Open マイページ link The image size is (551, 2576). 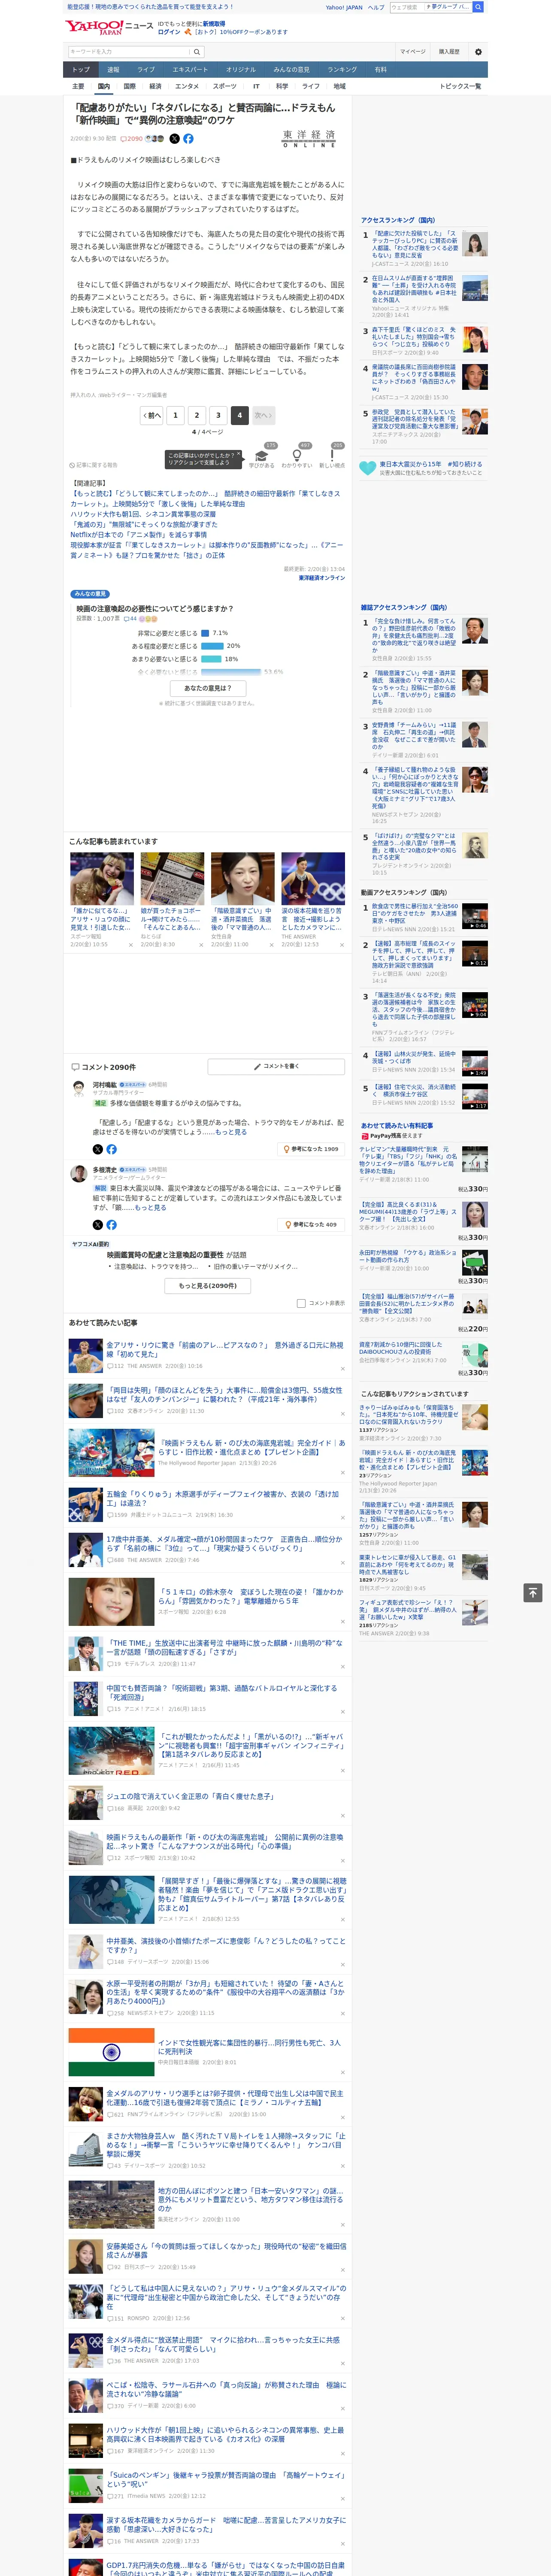click(413, 51)
